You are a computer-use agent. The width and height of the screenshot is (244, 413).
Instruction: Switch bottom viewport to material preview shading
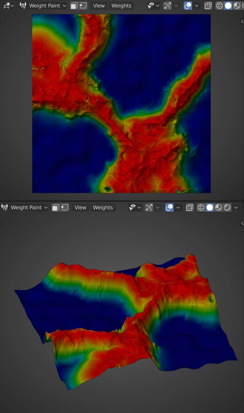coord(219,207)
